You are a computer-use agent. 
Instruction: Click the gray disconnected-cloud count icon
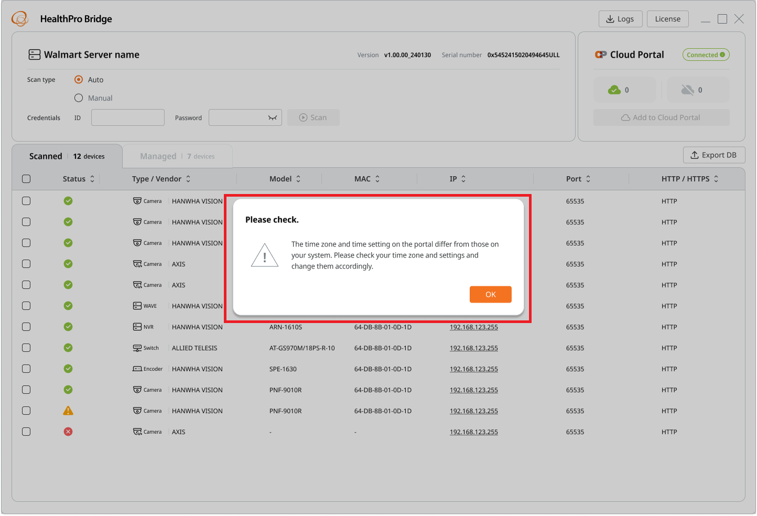tap(688, 90)
